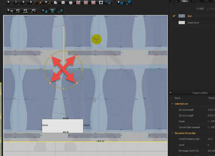Collapse the Selected Line section
The width and height of the screenshot is (215, 156).
tap(172, 104)
